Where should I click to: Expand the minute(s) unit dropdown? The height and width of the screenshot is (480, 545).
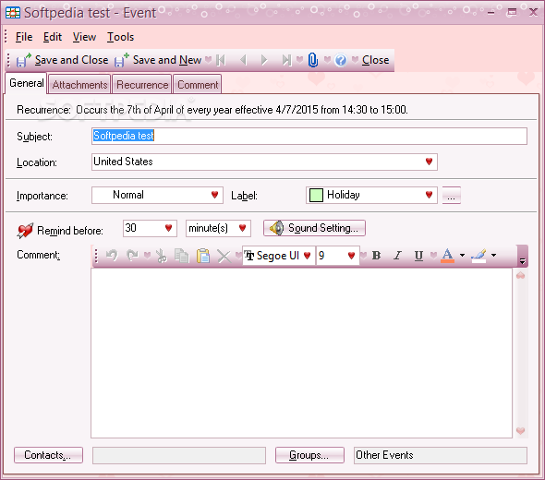(x=243, y=228)
